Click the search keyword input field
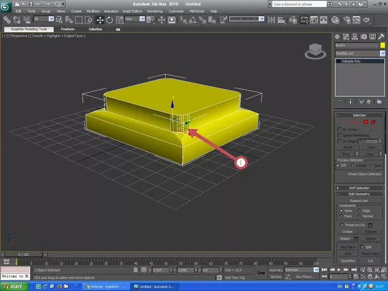This screenshot has height=291, width=388. point(299,4)
